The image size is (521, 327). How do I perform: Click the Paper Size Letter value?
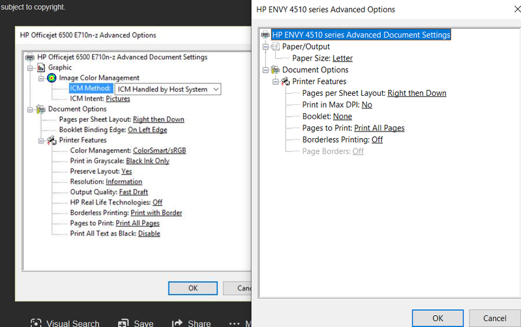pyautogui.click(x=342, y=58)
